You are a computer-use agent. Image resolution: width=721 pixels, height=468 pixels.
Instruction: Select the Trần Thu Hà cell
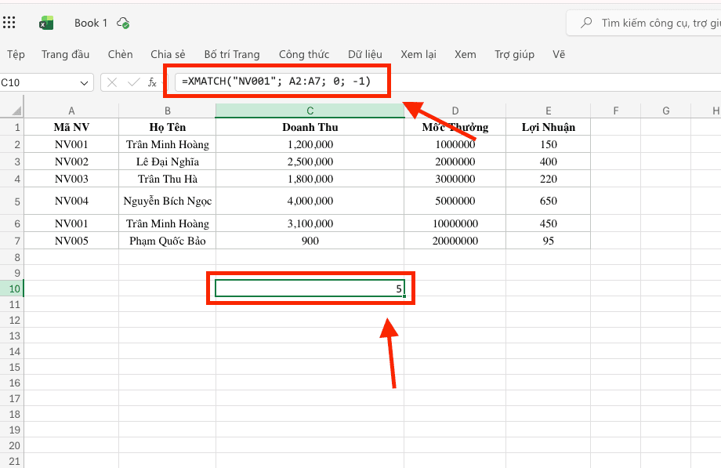(x=168, y=179)
